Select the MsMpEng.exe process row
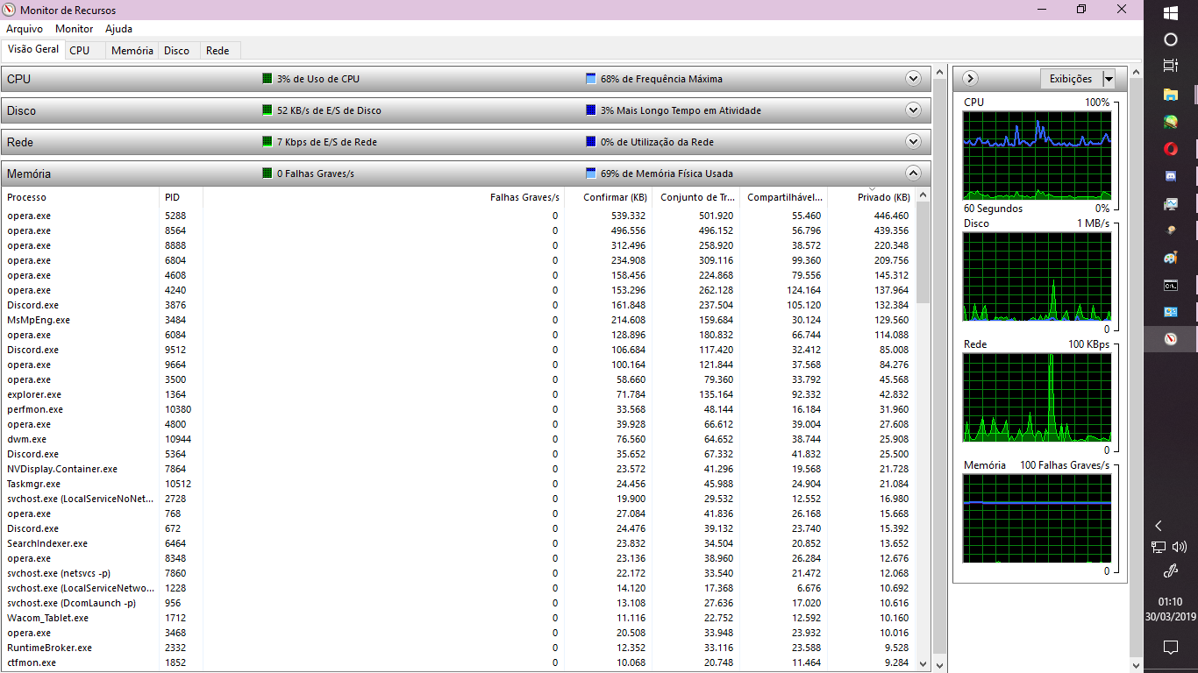Image resolution: width=1198 pixels, height=673 pixels. point(459,320)
